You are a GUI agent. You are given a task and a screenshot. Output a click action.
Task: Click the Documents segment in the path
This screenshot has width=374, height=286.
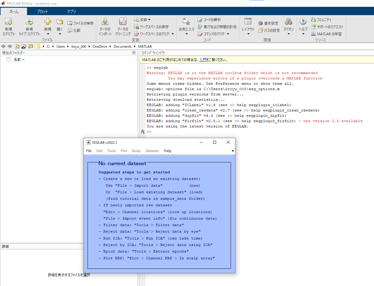coord(122,46)
